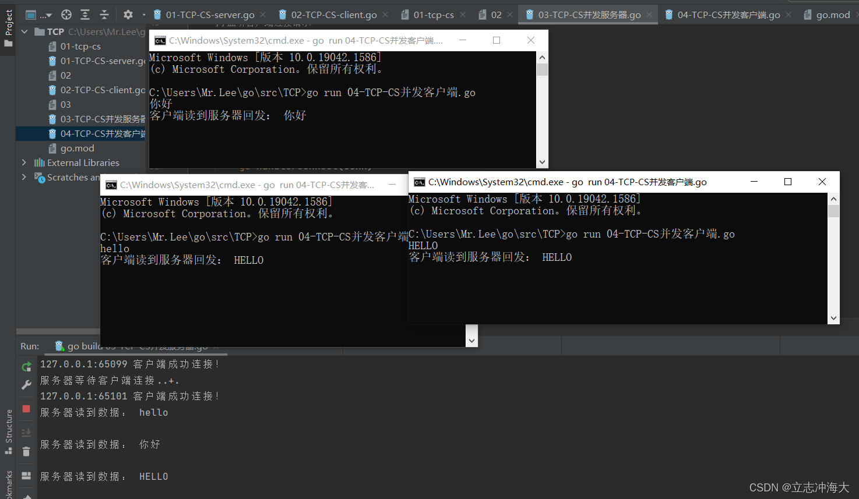Click scroll-down arrow in lowercase hello cmd window
The image size is (859, 499).
[x=471, y=341]
